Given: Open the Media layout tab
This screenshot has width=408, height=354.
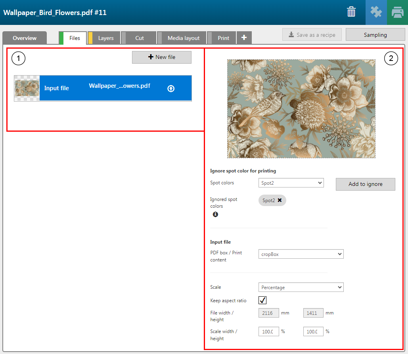Looking at the screenshot, I should 183,38.
